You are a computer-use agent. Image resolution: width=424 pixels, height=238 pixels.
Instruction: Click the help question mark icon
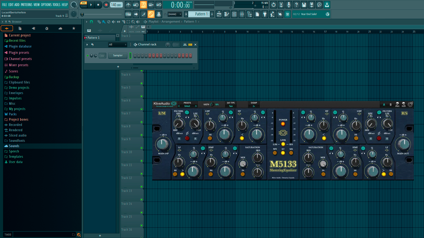(x=296, y=5)
